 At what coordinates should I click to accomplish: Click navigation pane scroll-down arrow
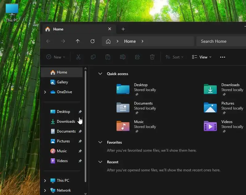85,194
